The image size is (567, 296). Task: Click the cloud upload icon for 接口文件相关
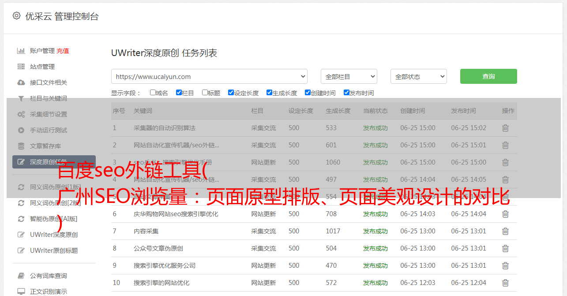(21, 82)
